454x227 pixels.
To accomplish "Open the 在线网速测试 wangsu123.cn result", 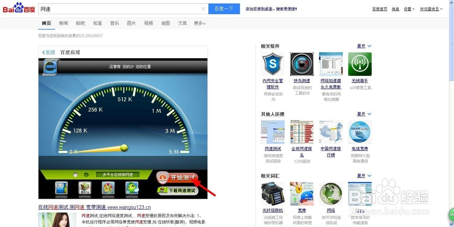I will pos(94,207).
